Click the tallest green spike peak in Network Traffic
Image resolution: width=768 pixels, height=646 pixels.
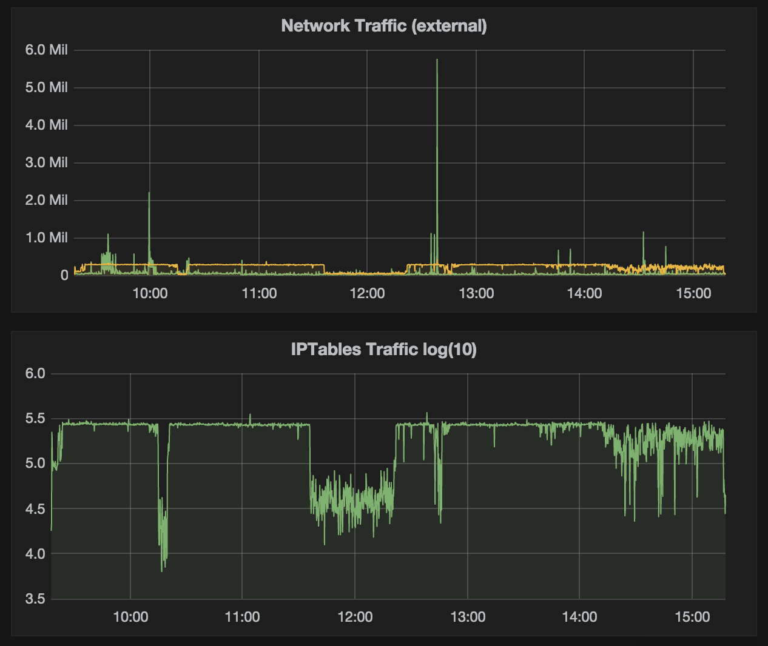[437, 60]
